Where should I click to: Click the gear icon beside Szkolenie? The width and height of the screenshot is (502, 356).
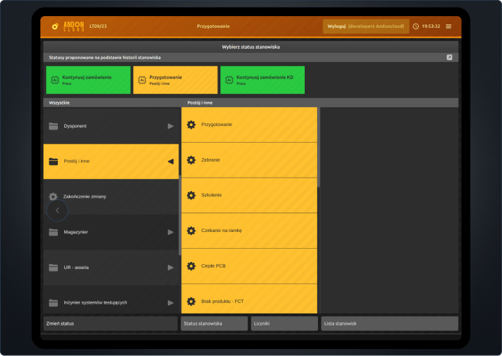tap(191, 195)
